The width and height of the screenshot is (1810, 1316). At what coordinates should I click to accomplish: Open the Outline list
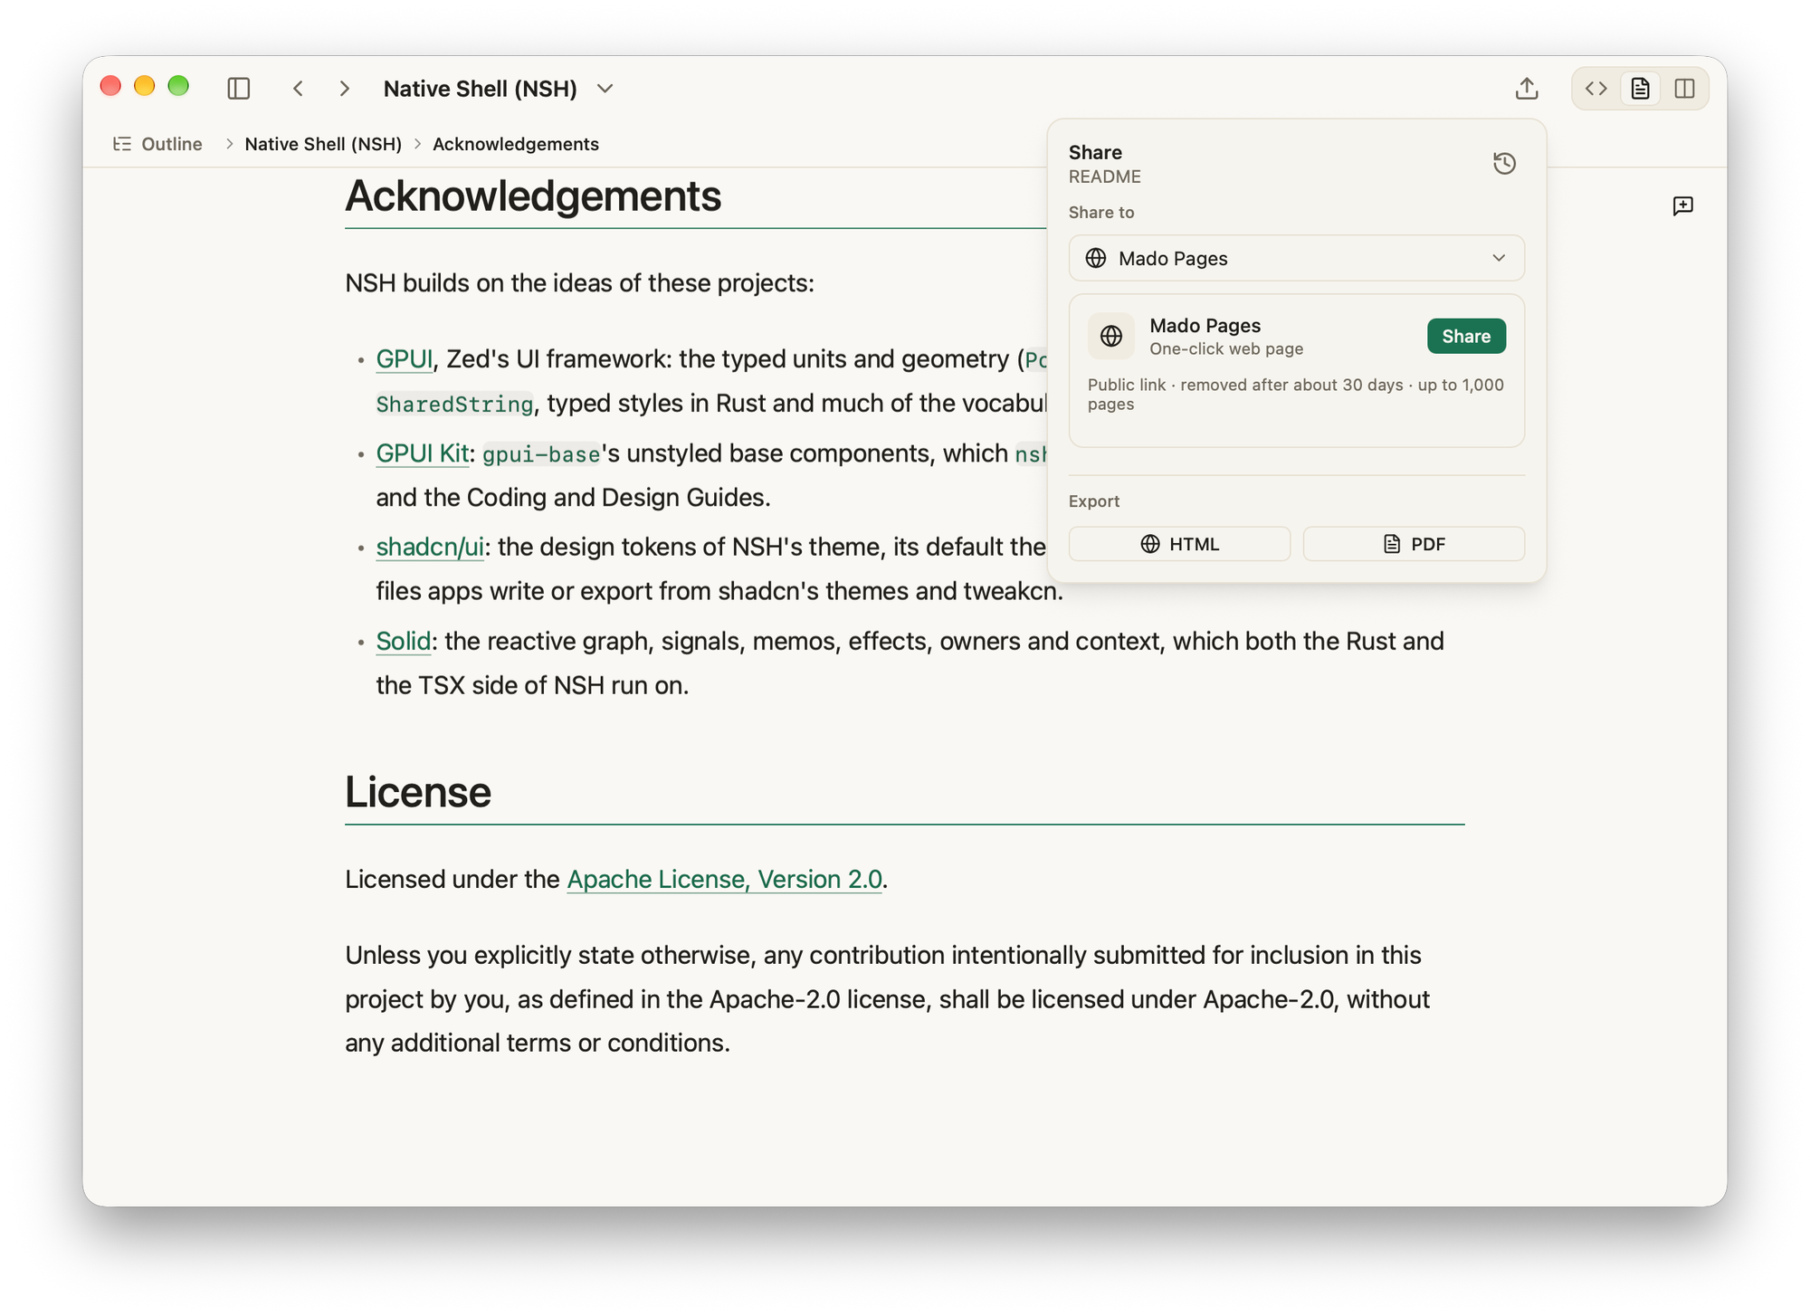(157, 144)
